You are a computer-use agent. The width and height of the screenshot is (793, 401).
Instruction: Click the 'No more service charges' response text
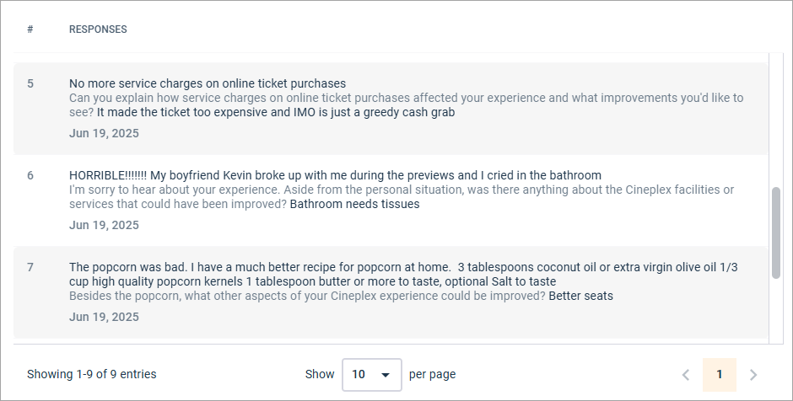coord(208,83)
